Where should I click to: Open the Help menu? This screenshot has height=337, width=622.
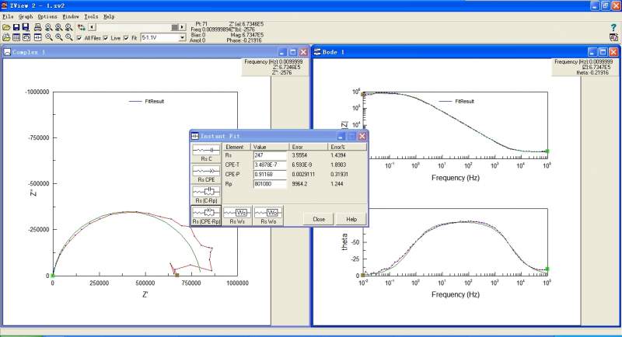(109, 16)
